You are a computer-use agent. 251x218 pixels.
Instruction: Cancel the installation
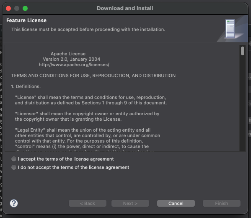pos(176,203)
